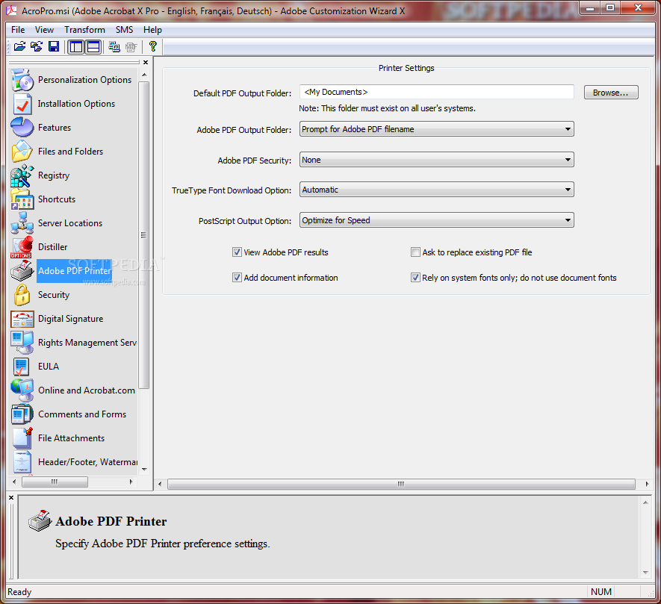Click the Help question mark toolbar icon
This screenshot has height=604, width=661.
[152, 46]
